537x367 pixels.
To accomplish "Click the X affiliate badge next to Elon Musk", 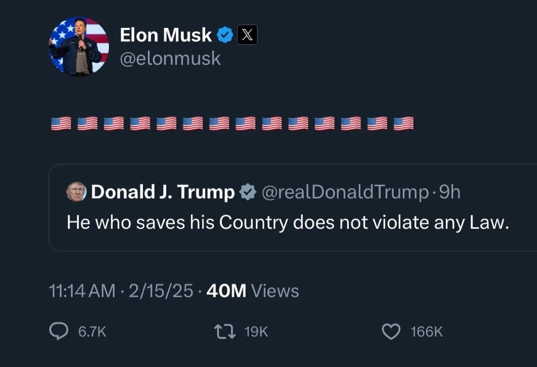I will tap(246, 35).
